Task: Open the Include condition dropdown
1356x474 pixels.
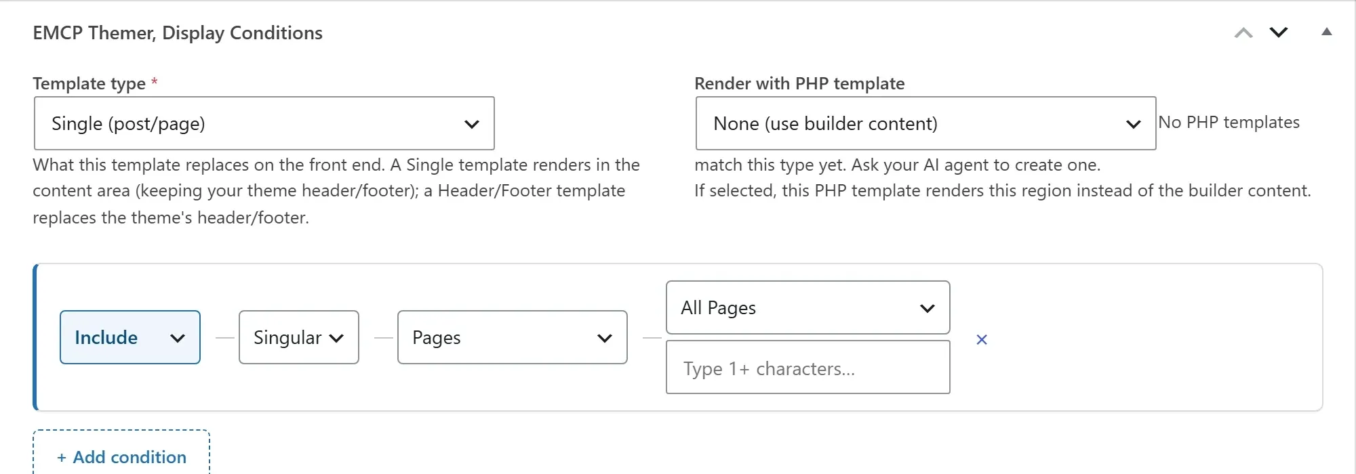Action: (x=130, y=337)
